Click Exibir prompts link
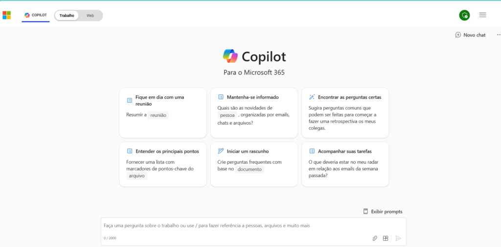 (383, 211)
